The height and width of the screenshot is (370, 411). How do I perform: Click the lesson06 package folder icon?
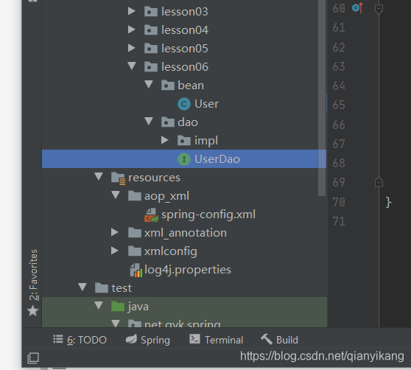[151, 67]
